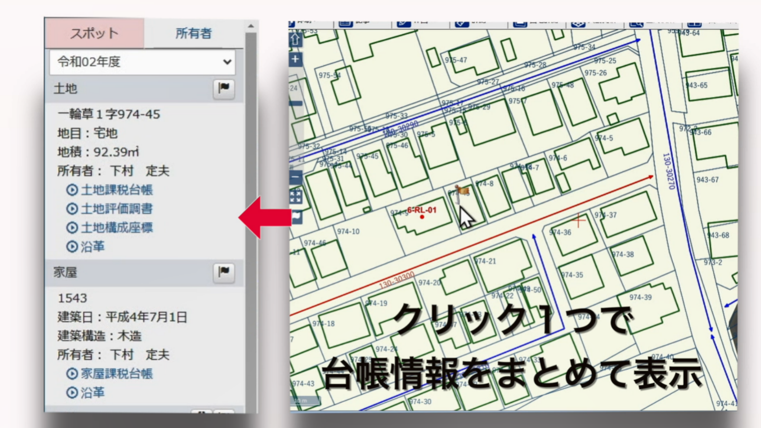761x428 pixels.
Task: Open the 沿革 link under 土地 section
Action: pyautogui.click(x=92, y=247)
